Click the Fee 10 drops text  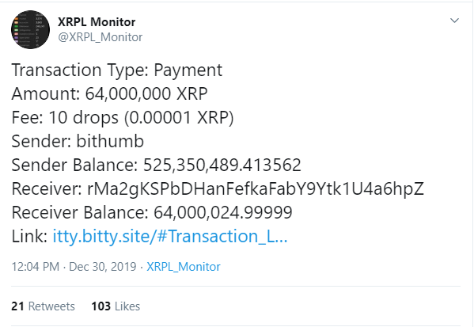click(123, 118)
